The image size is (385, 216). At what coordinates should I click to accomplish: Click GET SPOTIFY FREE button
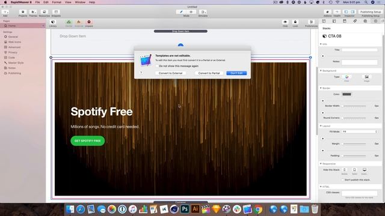point(88,141)
